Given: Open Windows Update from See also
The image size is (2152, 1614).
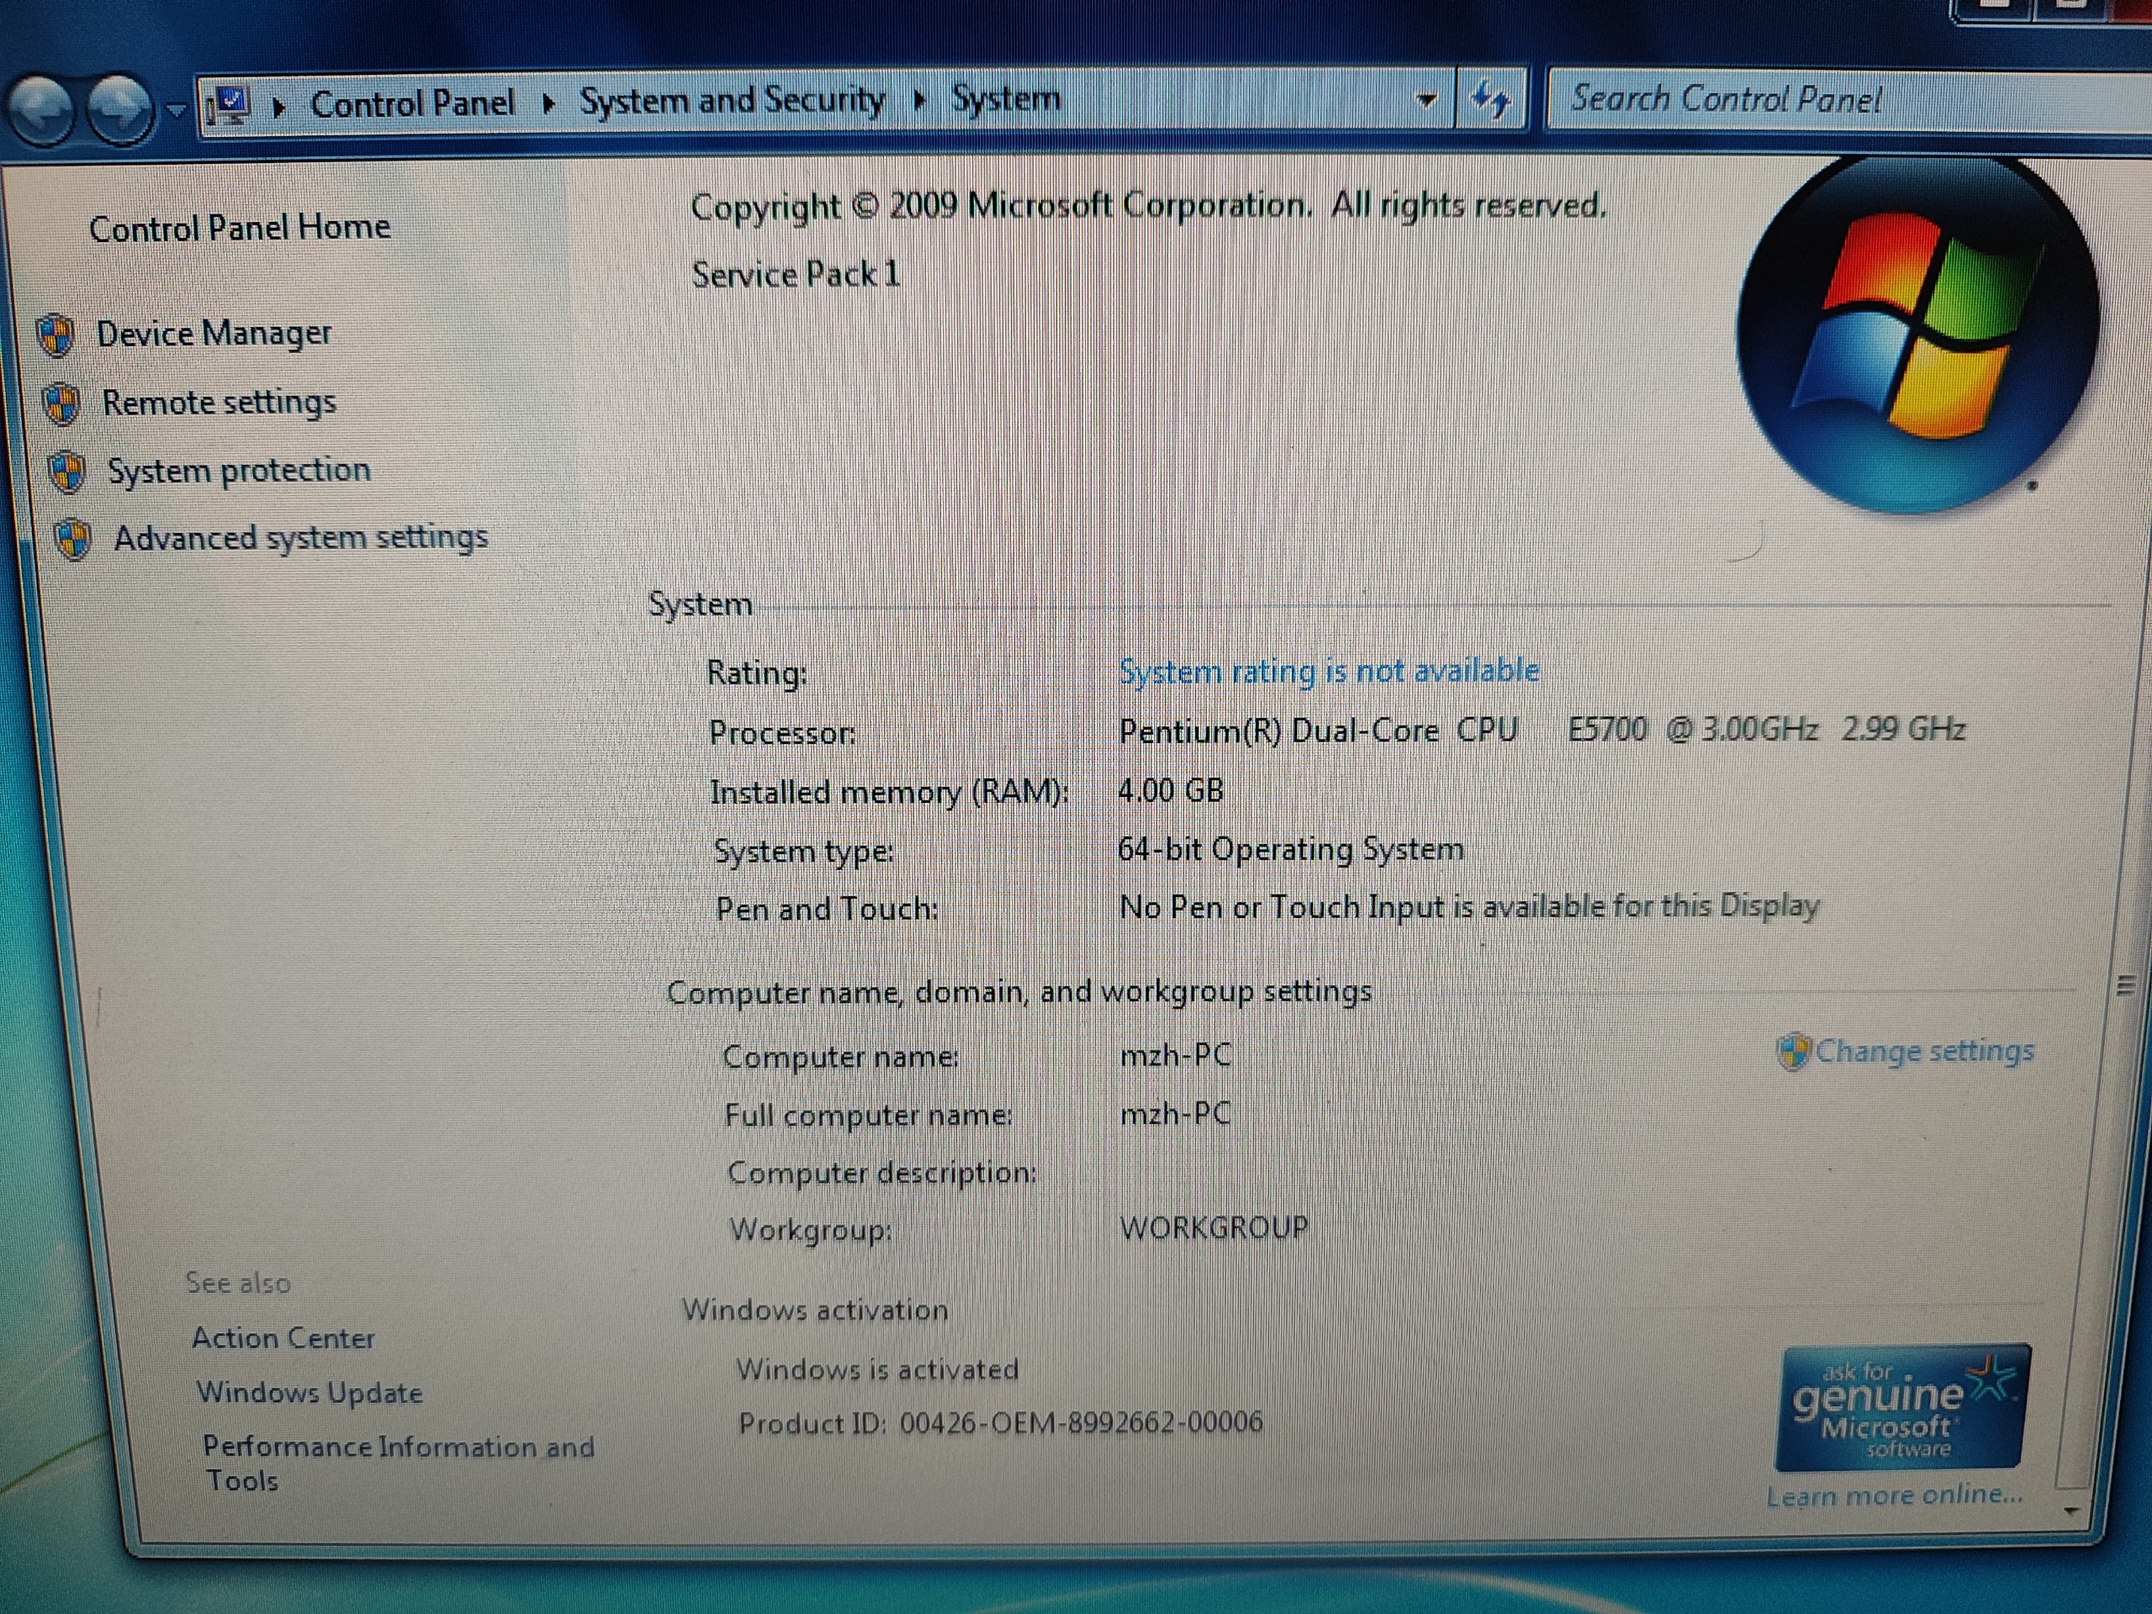Looking at the screenshot, I should coord(309,1392).
